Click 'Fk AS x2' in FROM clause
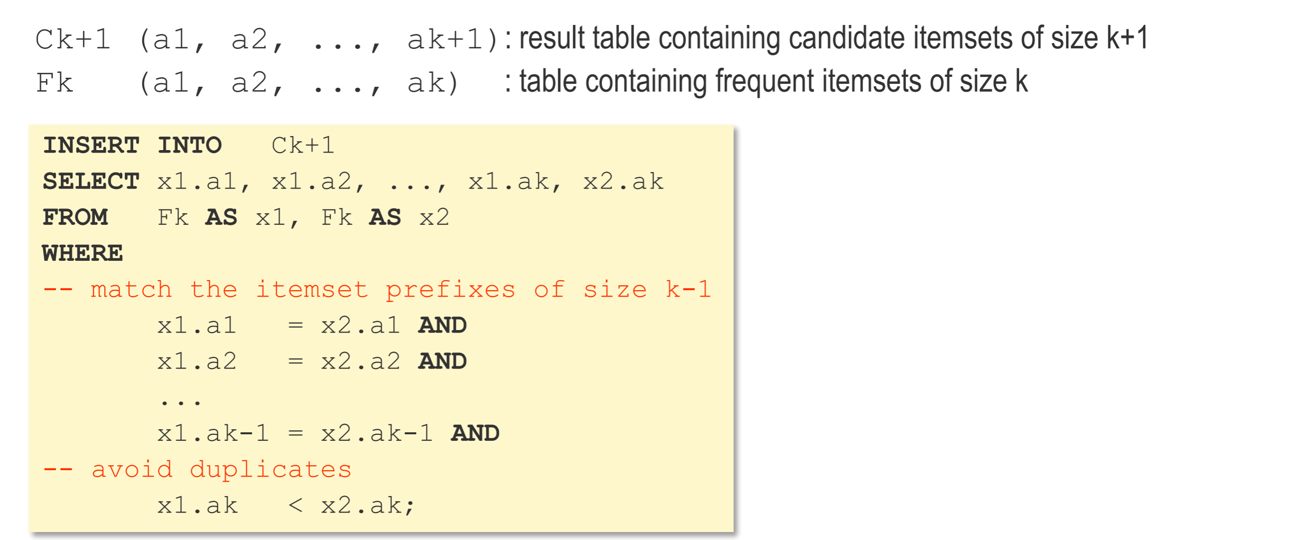This screenshot has width=1309, height=540. point(385,217)
